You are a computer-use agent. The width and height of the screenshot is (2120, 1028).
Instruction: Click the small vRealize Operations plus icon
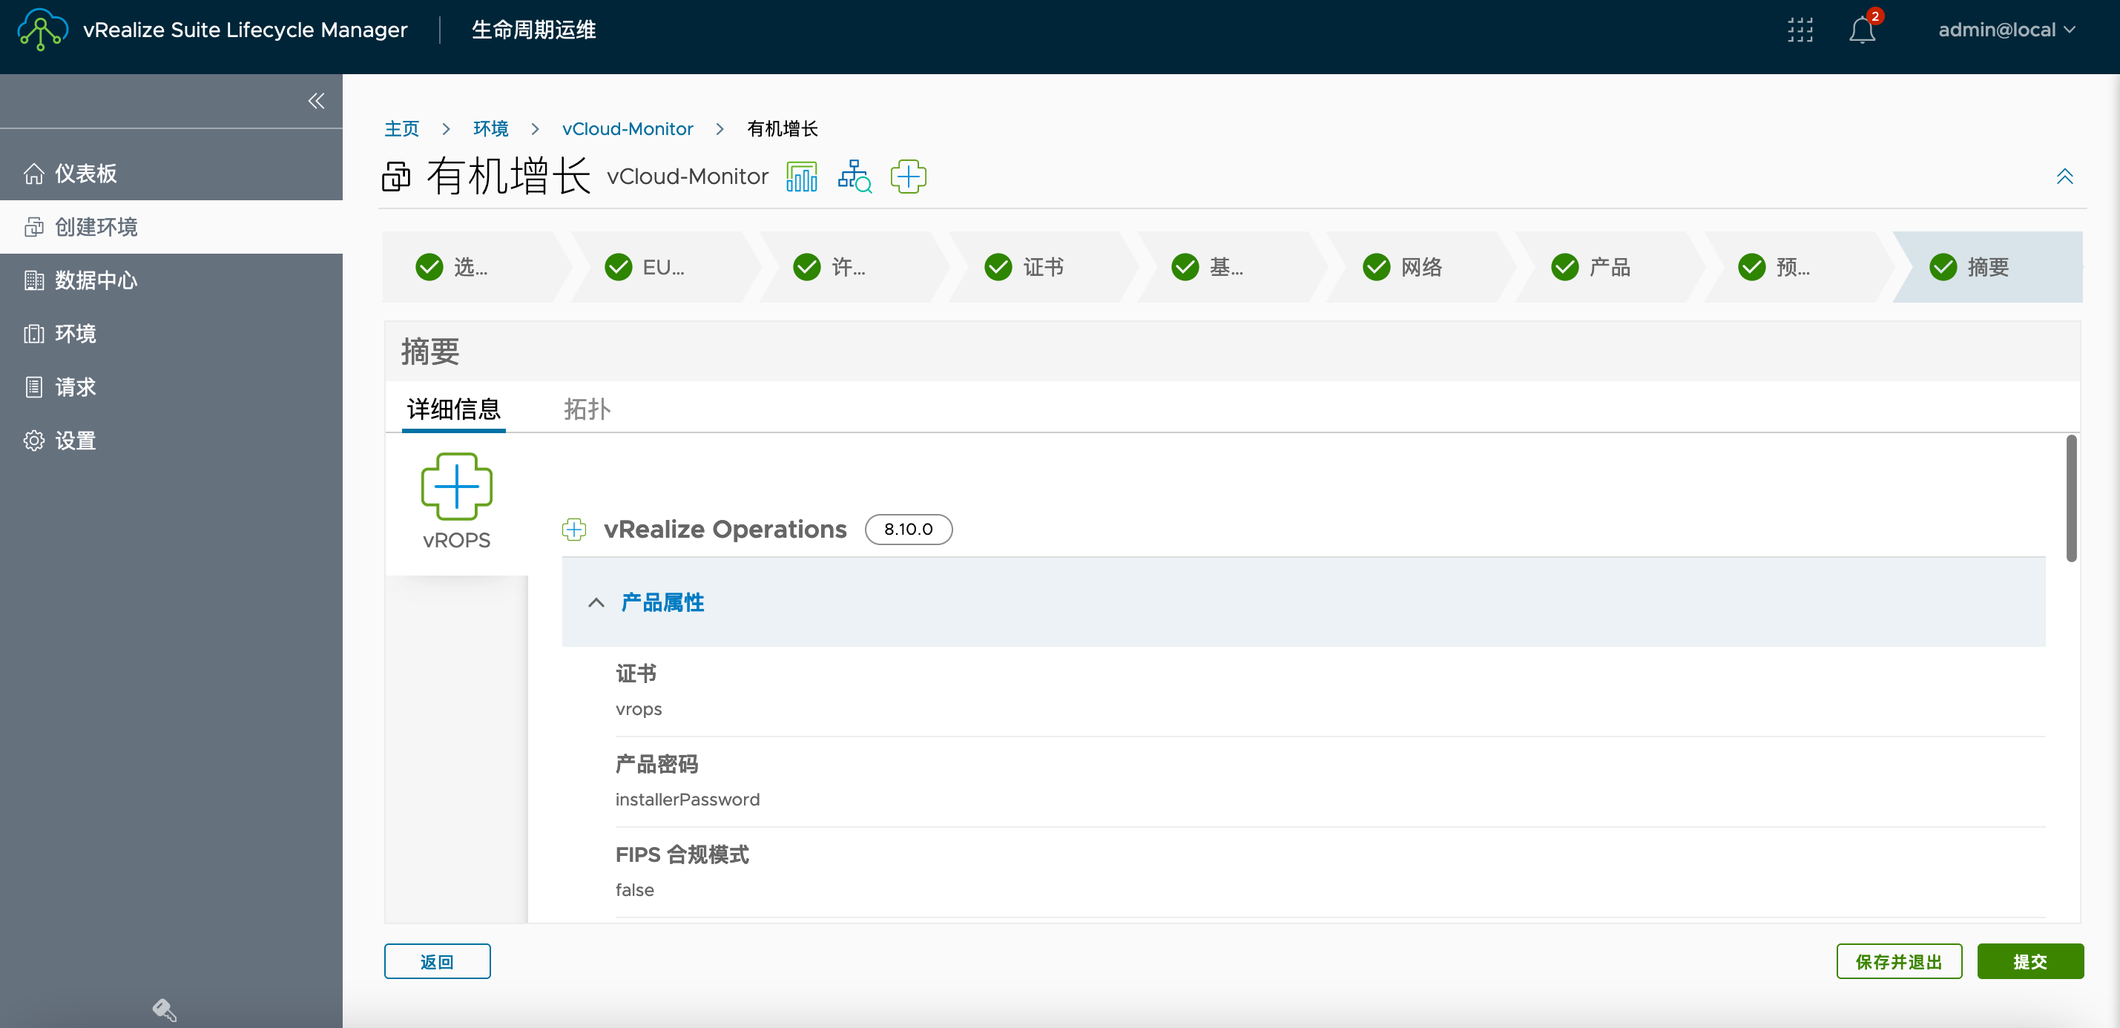pyautogui.click(x=573, y=530)
